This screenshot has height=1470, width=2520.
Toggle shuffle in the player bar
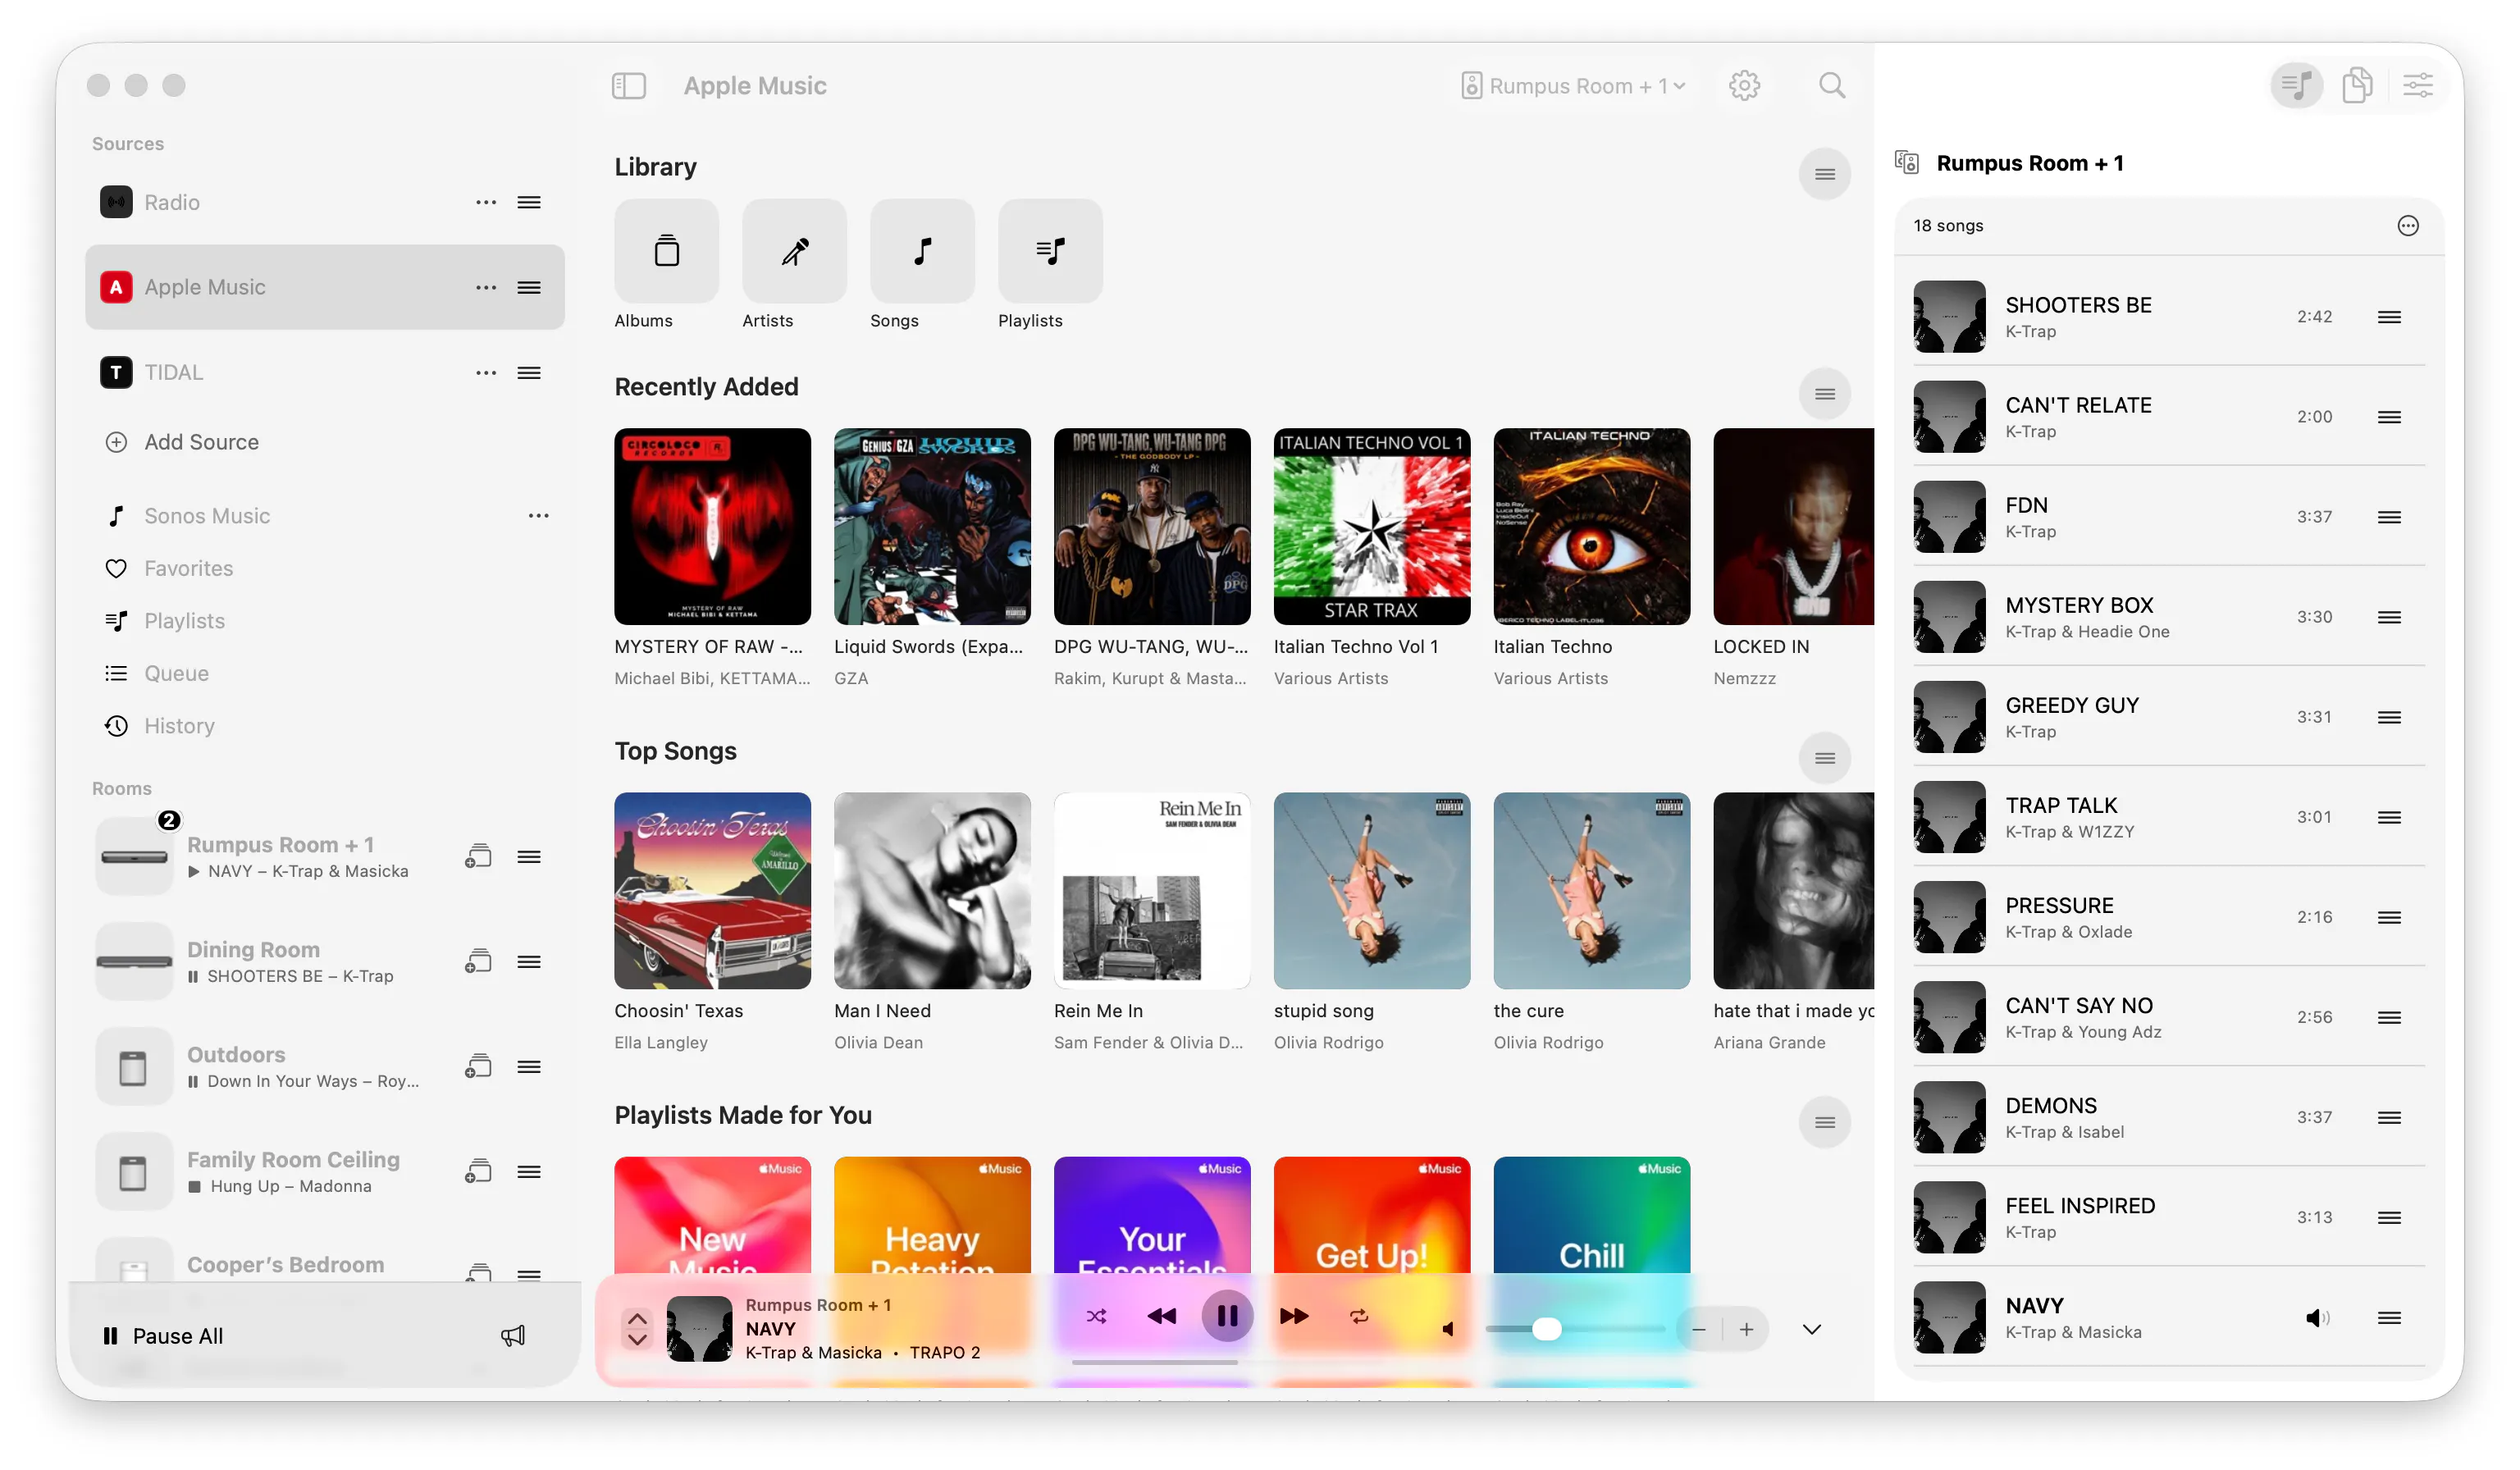(x=1096, y=1316)
